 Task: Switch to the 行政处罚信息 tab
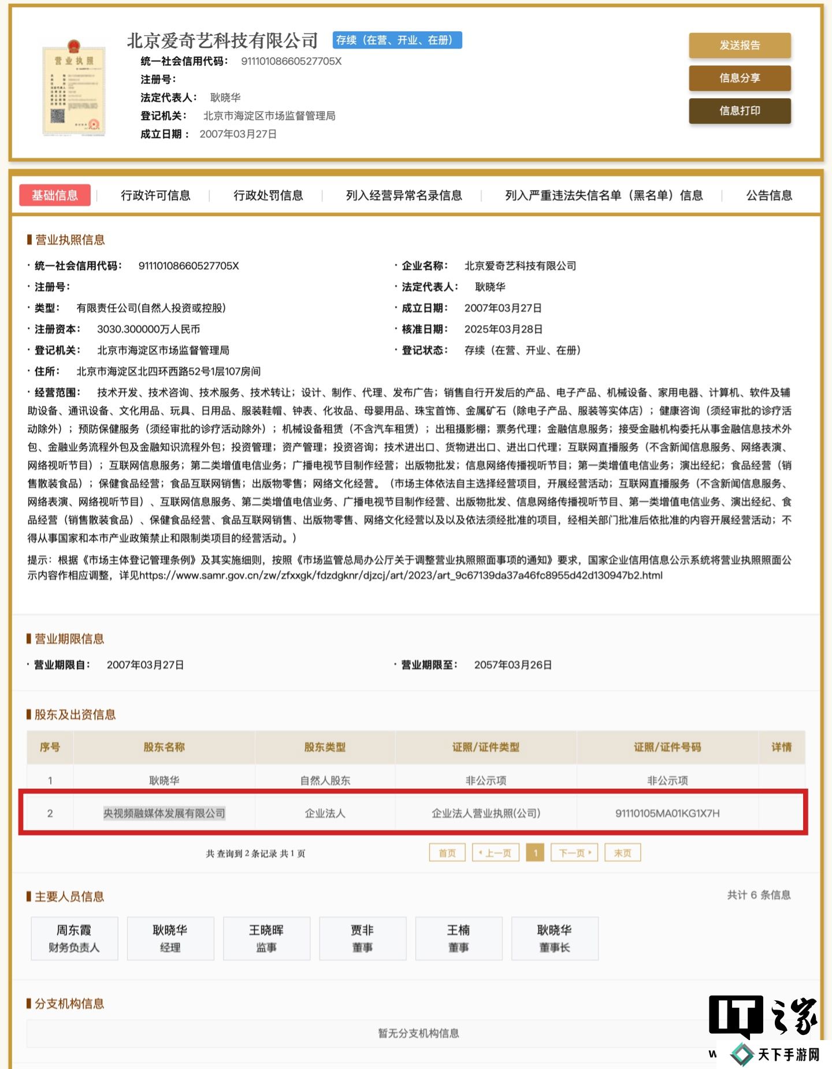coord(268,195)
